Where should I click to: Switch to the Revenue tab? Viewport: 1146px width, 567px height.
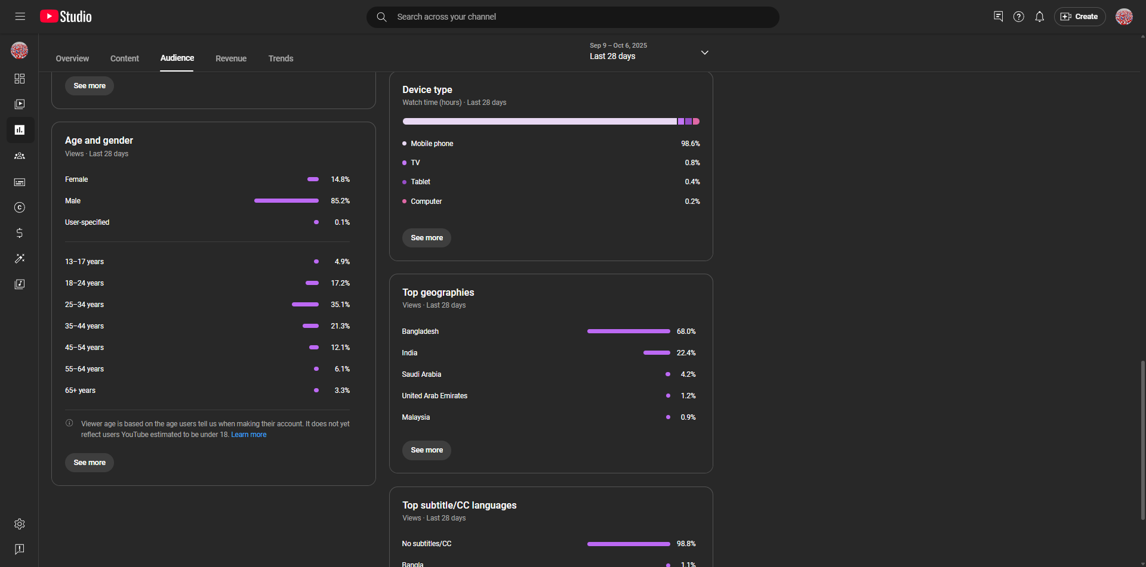[231, 58]
